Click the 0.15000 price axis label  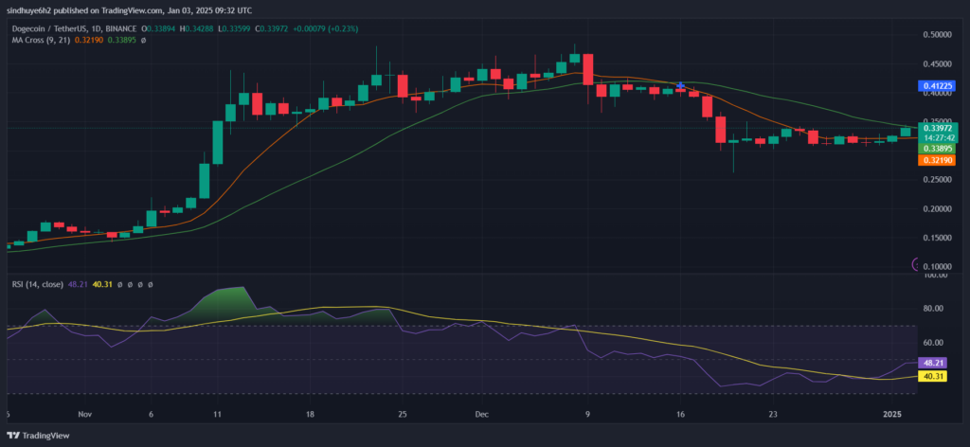(x=937, y=238)
